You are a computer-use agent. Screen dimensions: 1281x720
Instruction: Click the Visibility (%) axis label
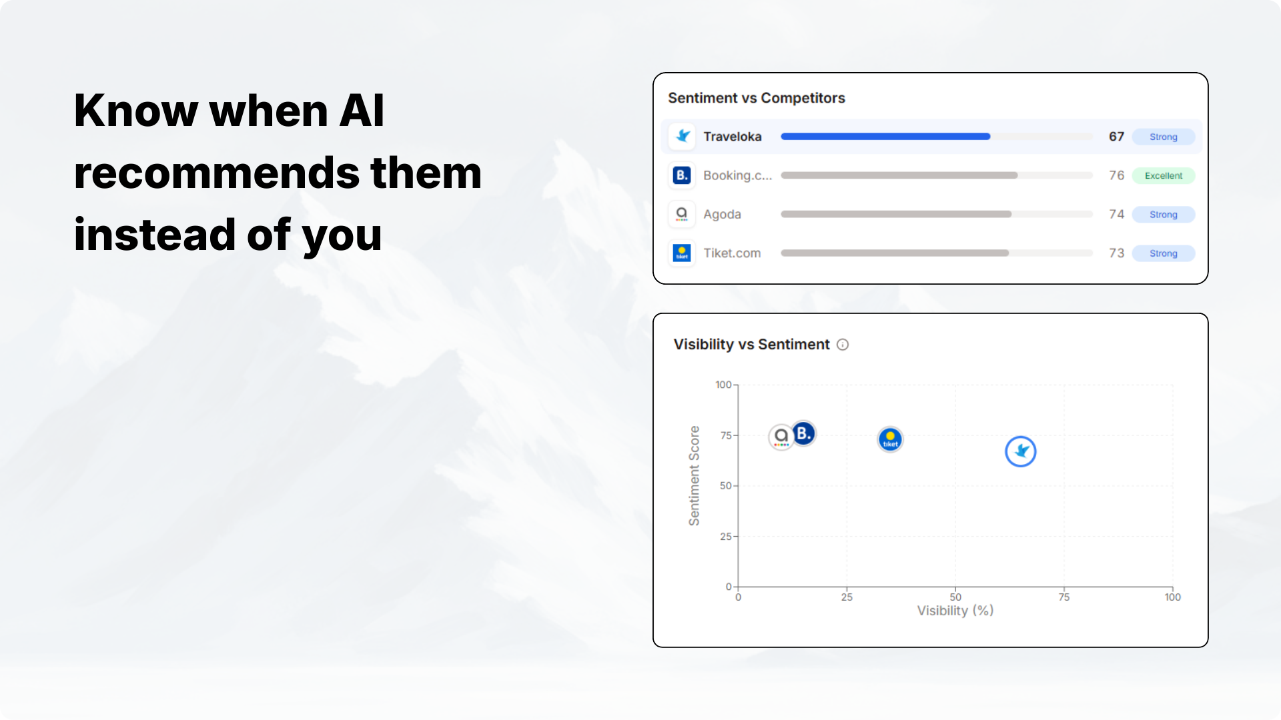pyautogui.click(x=955, y=611)
